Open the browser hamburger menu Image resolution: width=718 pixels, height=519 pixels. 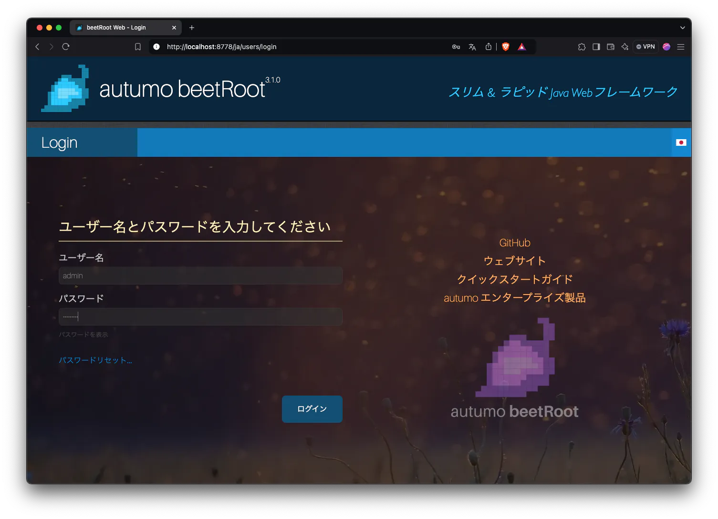pyautogui.click(x=681, y=47)
